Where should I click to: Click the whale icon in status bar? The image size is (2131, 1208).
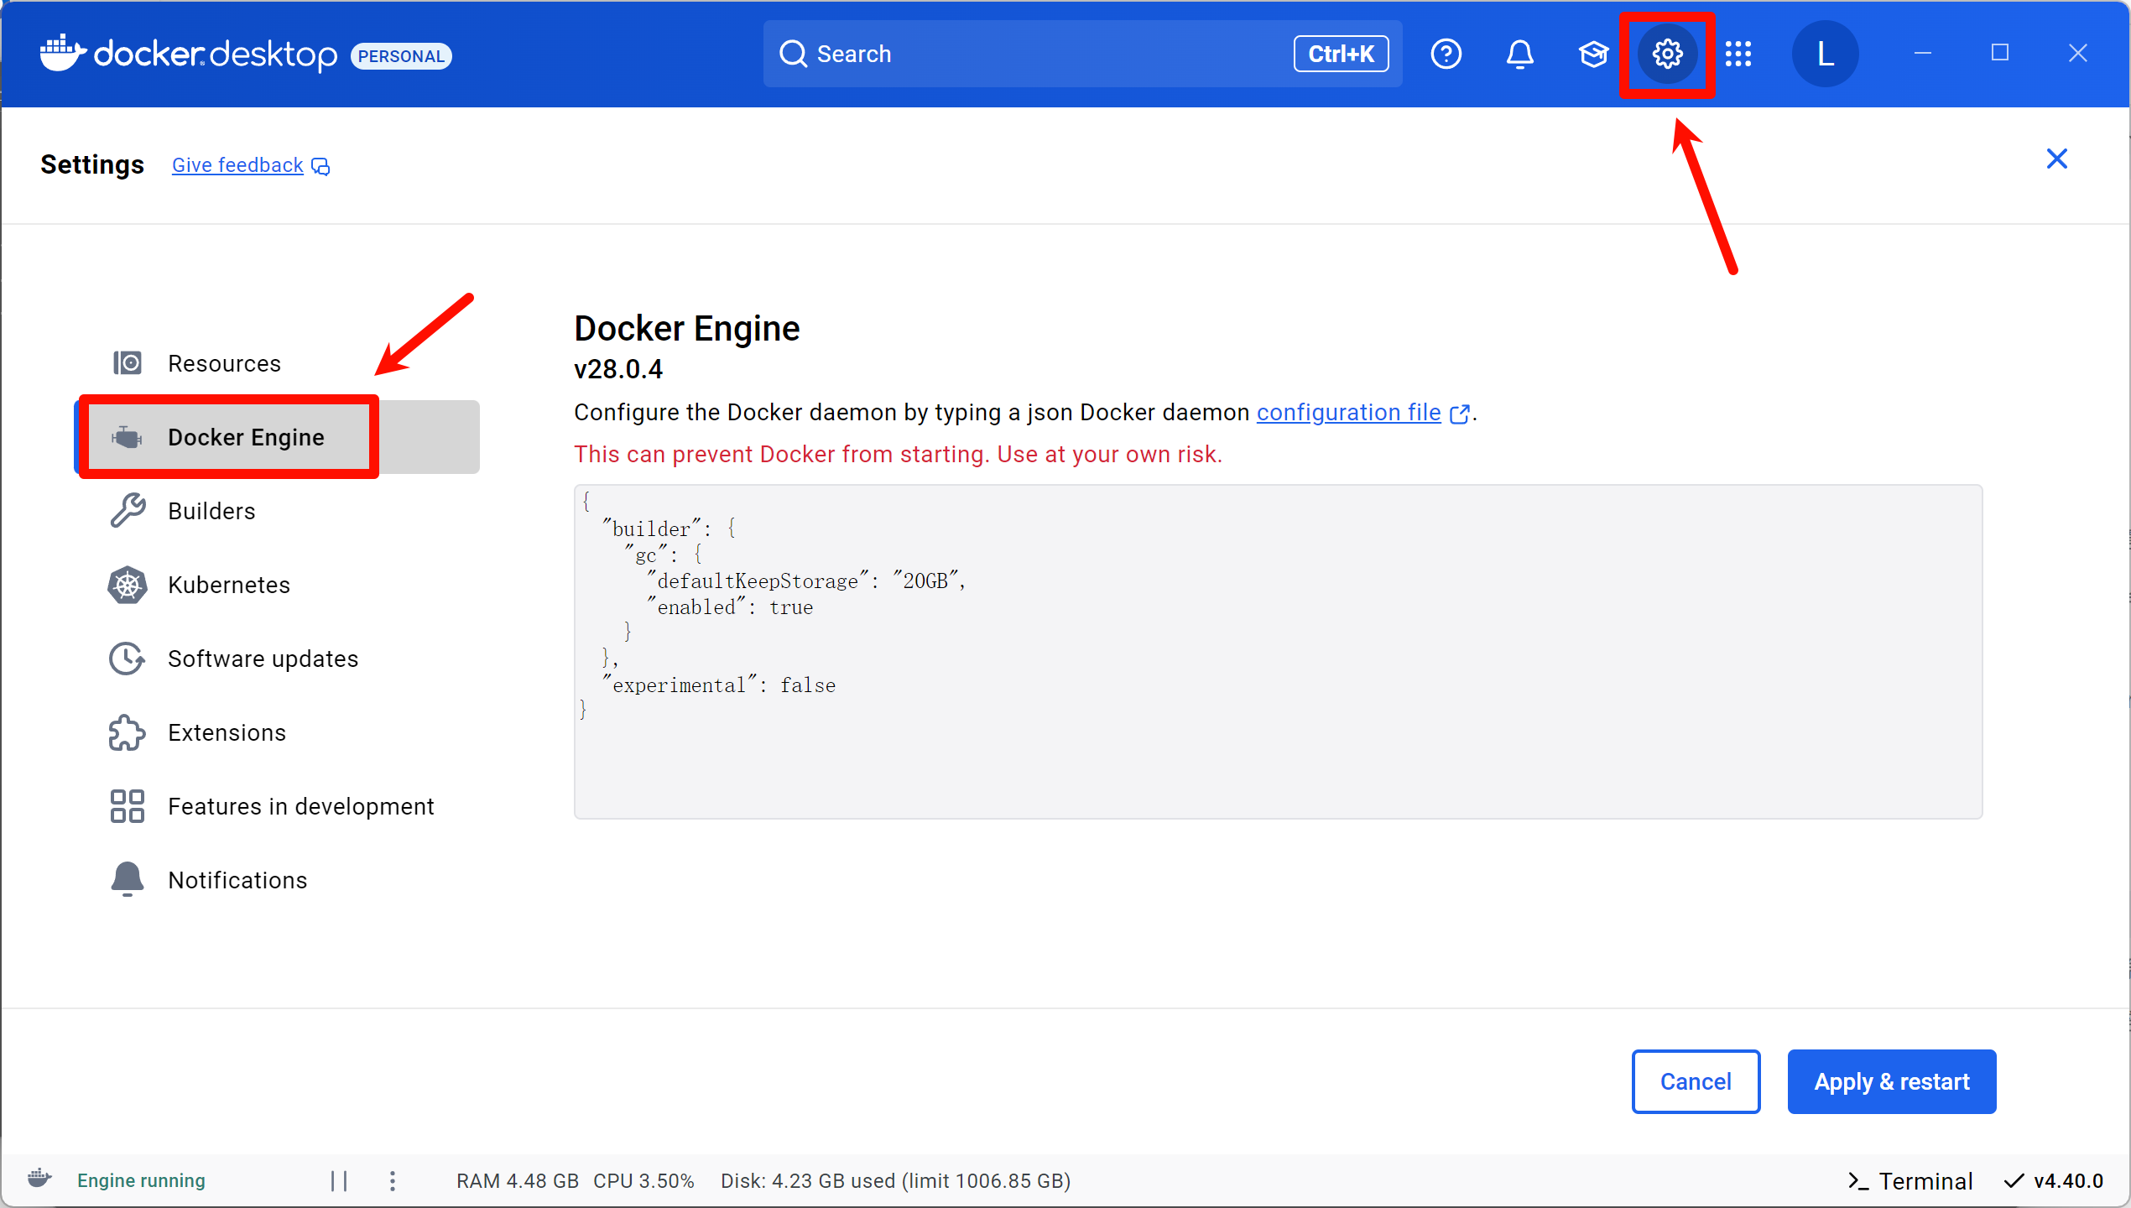pyautogui.click(x=39, y=1179)
